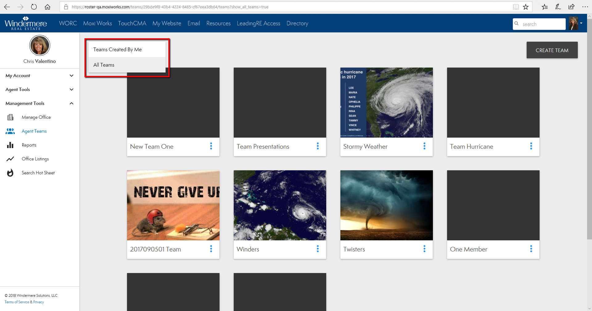Screen dimensions: 592x311
Task: Open the user profile dropdown arrow
Action: click(x=581, y=23)
